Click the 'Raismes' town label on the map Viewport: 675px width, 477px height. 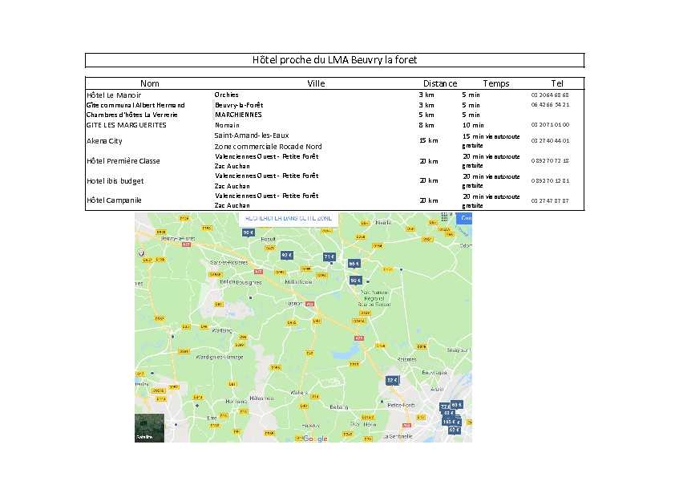click(x=406, y=359)
